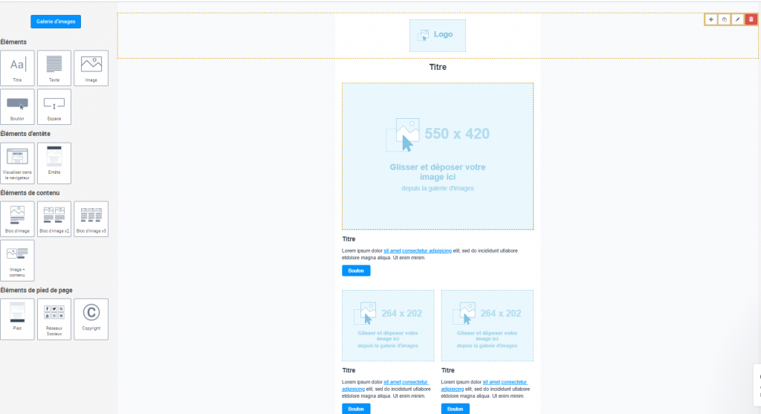Viewport: 761px width, 414px height.
Task: Choose the Bloc d'image x2 element
Action: pyautogui.click(x=54, y=219)
